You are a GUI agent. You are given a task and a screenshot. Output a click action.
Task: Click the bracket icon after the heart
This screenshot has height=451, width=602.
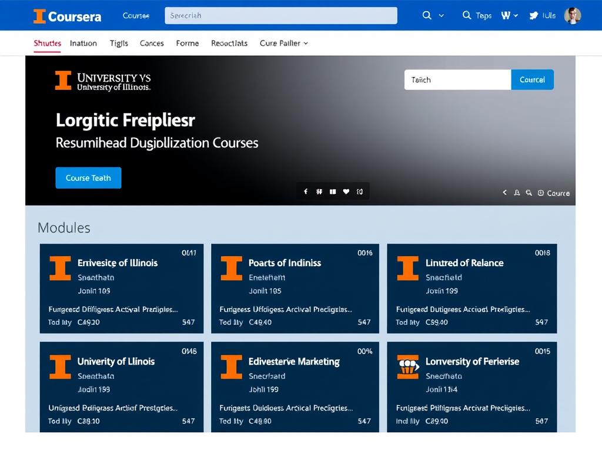360,191
